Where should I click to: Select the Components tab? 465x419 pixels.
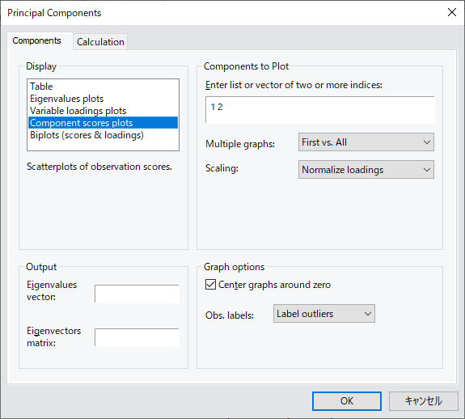tap(36, 40)
